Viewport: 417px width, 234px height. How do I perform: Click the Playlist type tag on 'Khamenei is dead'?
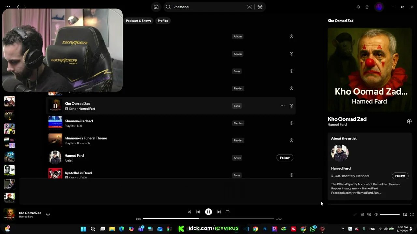pyautogui.click(x=238, y=123)
